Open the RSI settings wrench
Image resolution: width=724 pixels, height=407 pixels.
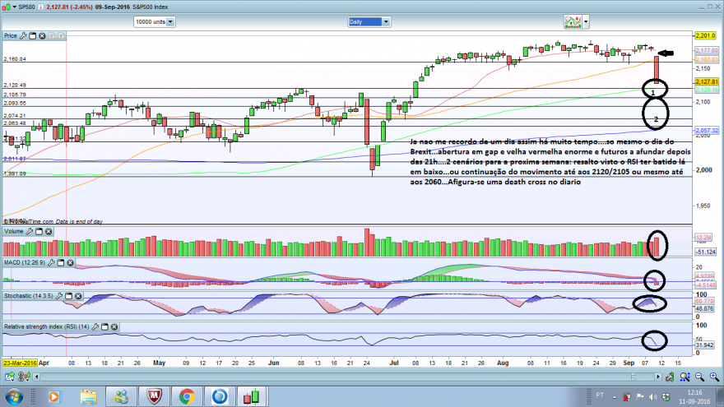tap(95, 326)
